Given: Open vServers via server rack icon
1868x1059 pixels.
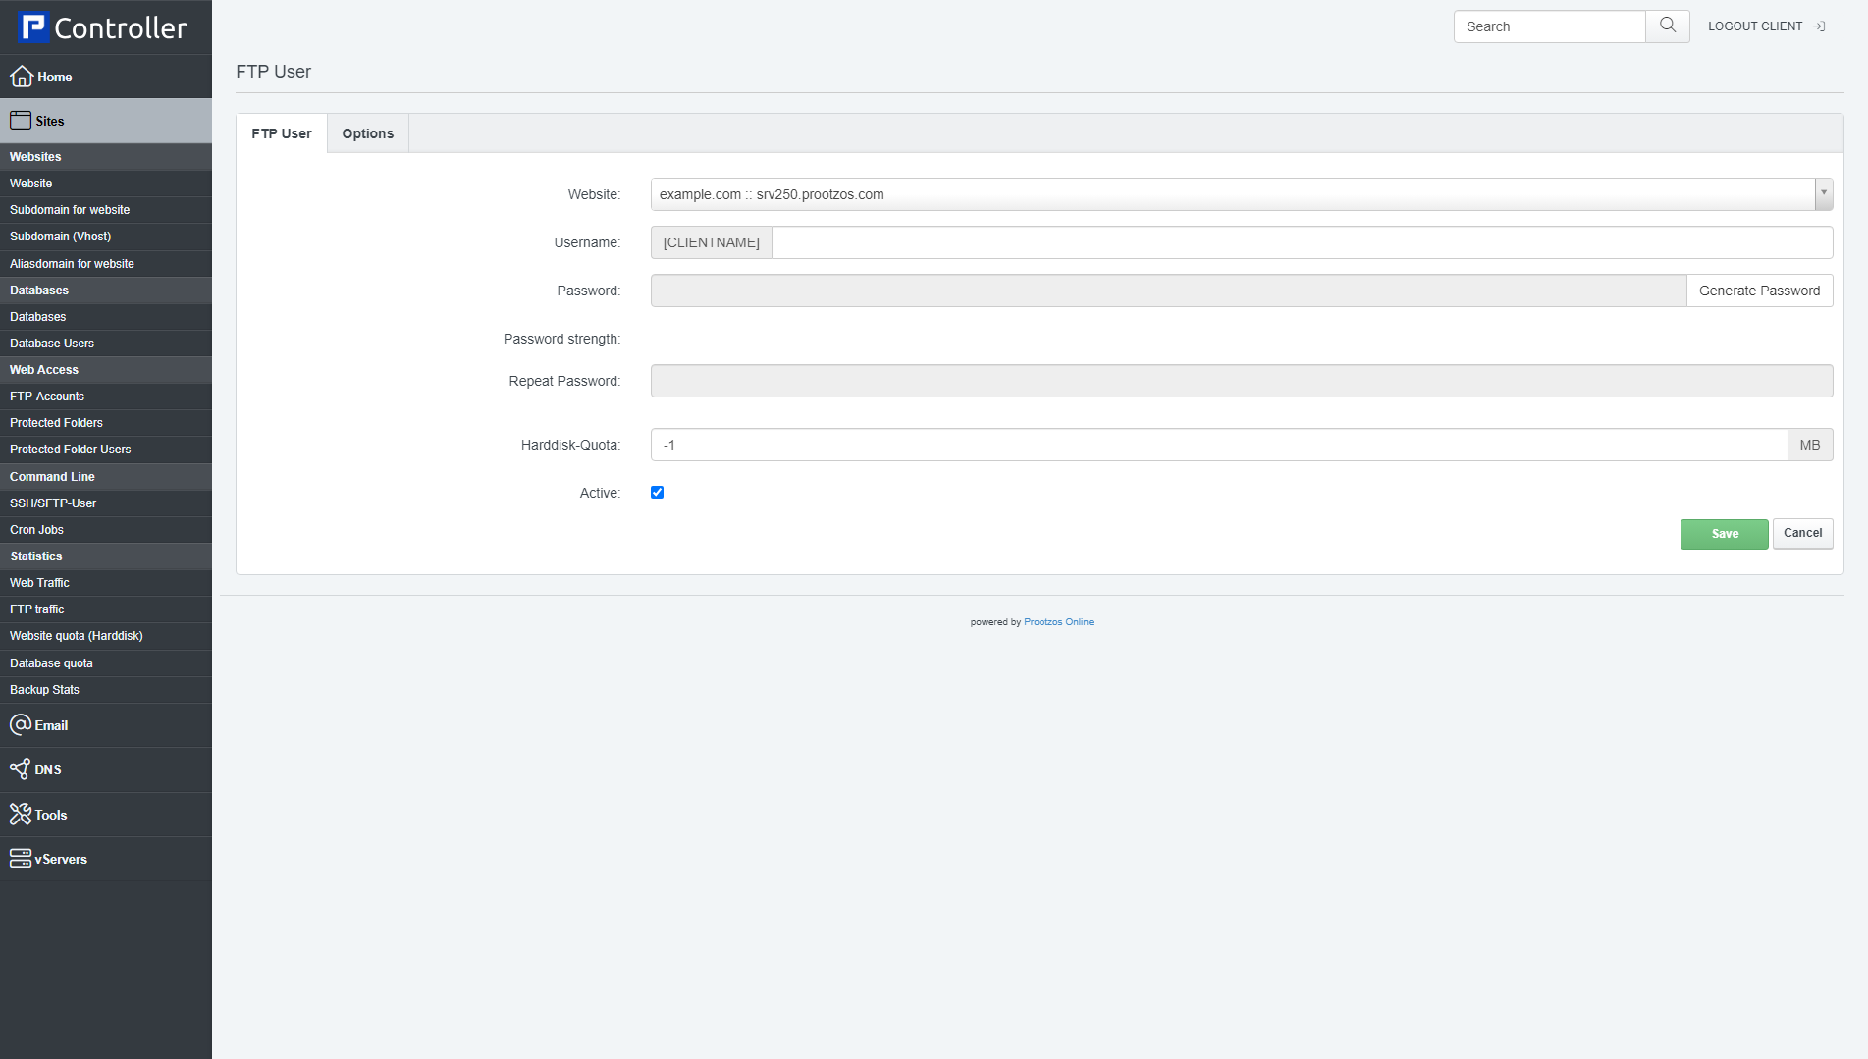Looking at the screenshot, I should (x=21, y=859).
